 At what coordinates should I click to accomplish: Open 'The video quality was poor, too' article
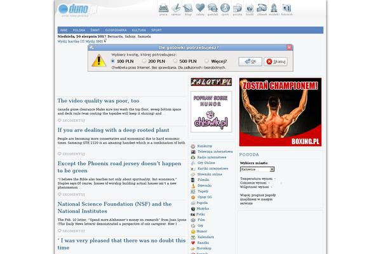(98, 100)
